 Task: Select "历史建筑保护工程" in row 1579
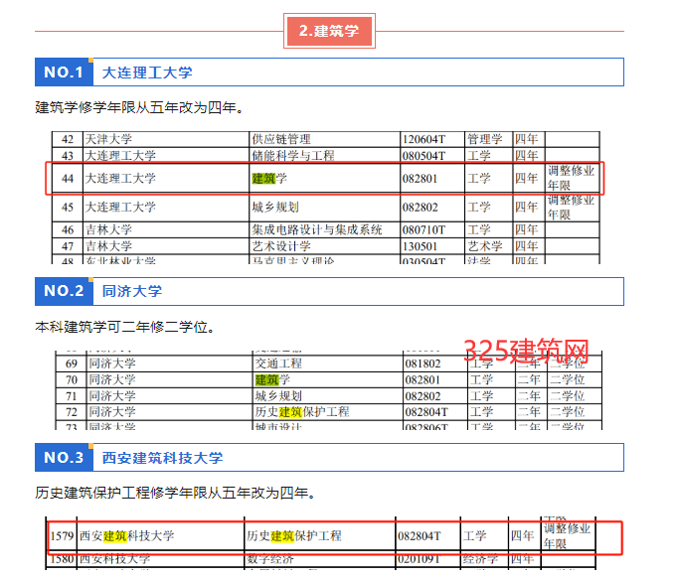[294, 536]
